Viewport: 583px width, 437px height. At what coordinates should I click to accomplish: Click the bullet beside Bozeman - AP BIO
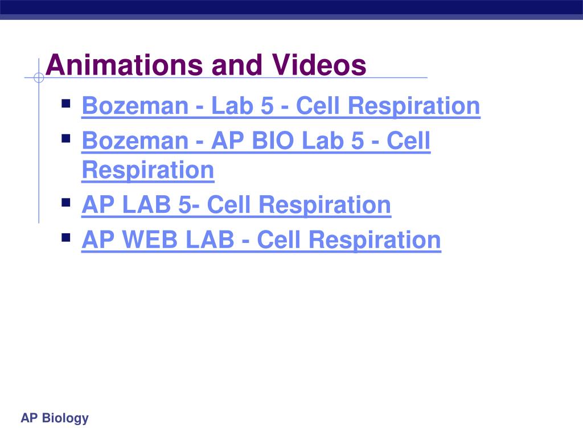pos(66,139)
